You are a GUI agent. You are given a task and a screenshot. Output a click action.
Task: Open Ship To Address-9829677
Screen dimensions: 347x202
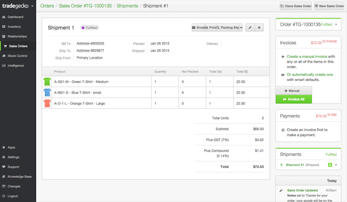coord(90,51)
